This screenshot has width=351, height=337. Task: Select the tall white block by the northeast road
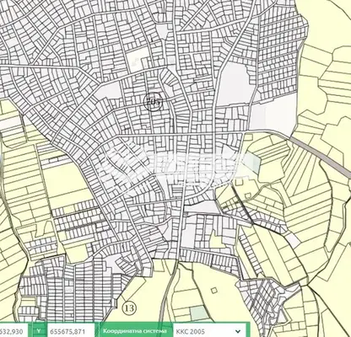pos(235,84)
